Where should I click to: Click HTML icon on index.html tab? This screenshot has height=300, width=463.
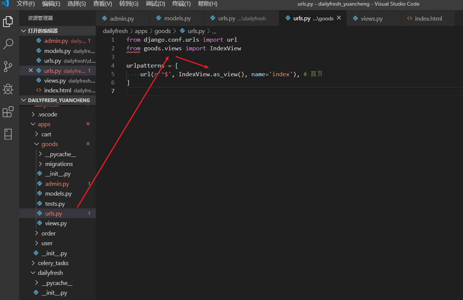409,18
